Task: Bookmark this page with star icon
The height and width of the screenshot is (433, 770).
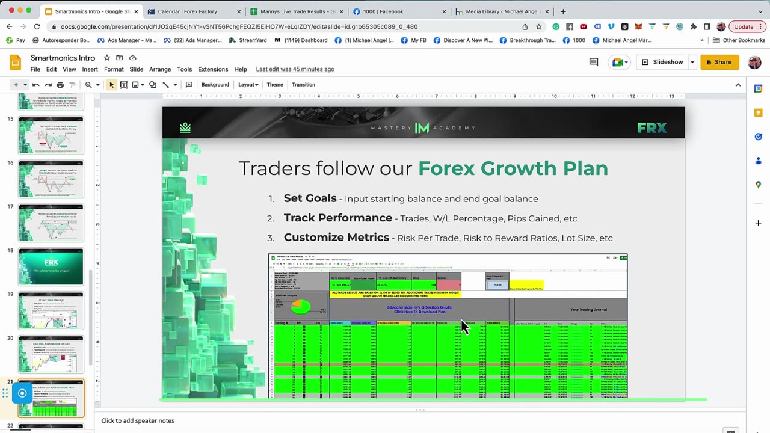Action: [538, 26]
